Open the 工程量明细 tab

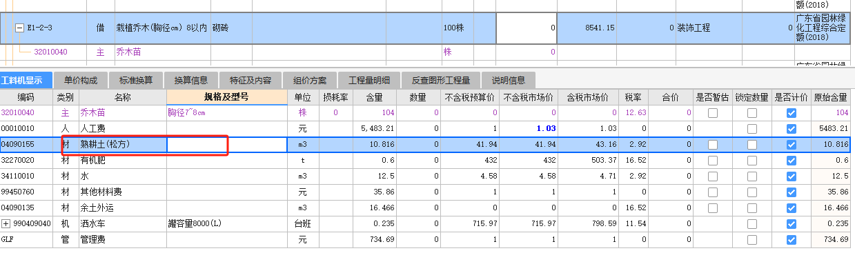[x=369, y=80]
